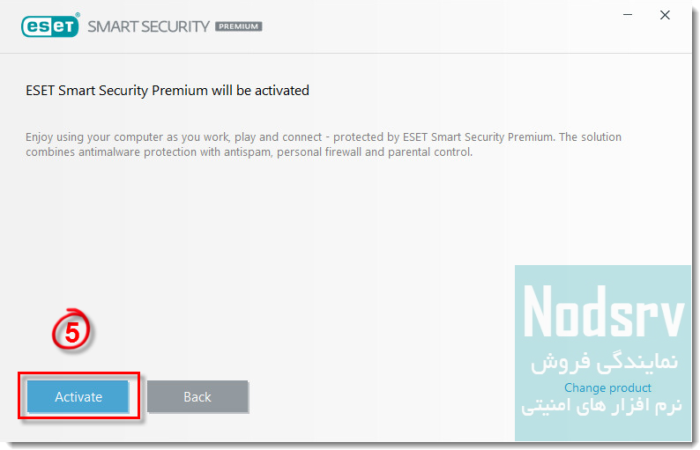Click the Activate button
Image resolution: width=700 pixels, height=450 pixels.
78,396
